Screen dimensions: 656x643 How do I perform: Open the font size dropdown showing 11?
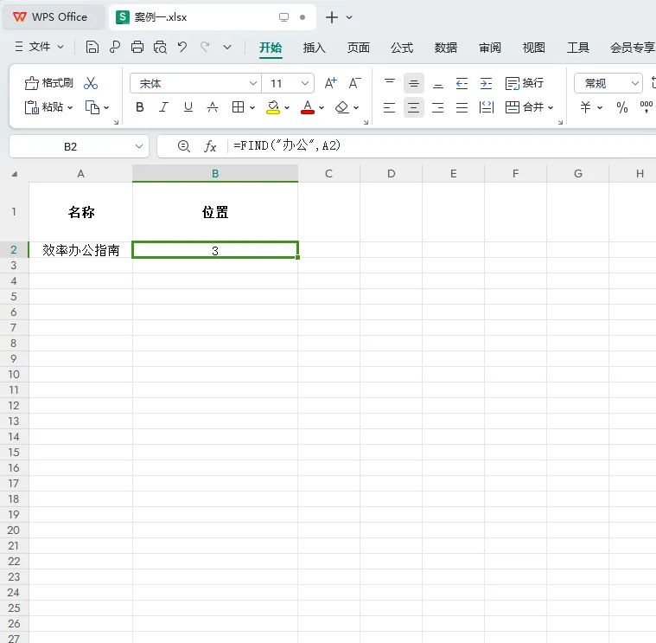pos(305,83)
